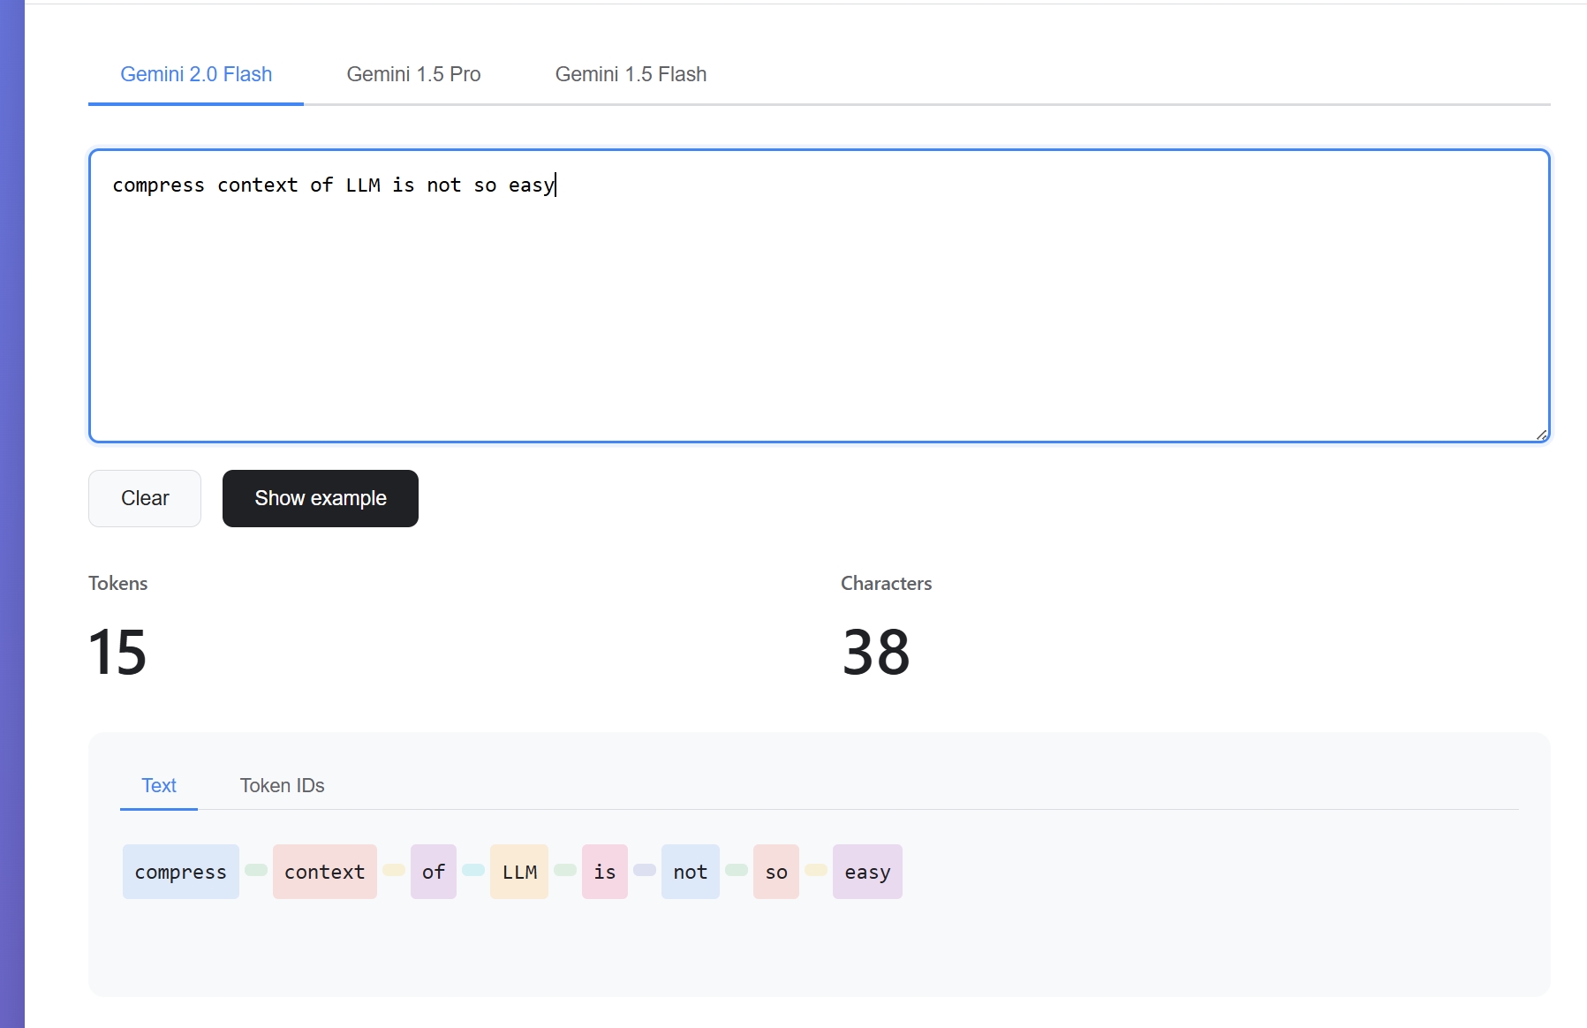Select the 'is' token chip
This screenshot has height=1028, width=1587.
(604, 873)
